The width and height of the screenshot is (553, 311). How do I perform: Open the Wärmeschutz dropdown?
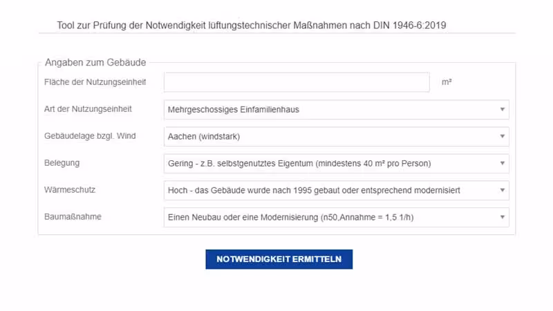pos(336,190)
